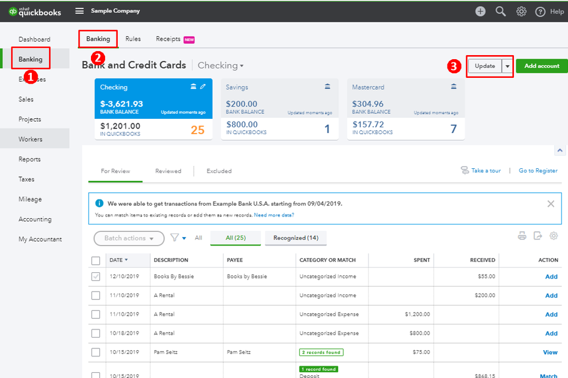Click the pencil edit icon on Checking card
Viewport: 568px width, 378px height.
203,86
